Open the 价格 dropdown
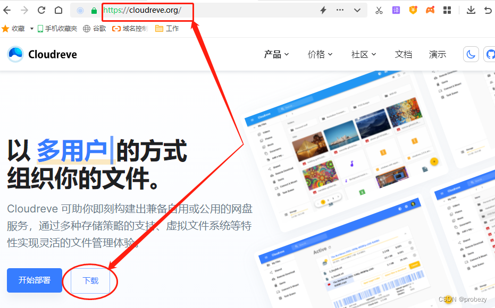495x308 pixels. click(x=320, y=54)
